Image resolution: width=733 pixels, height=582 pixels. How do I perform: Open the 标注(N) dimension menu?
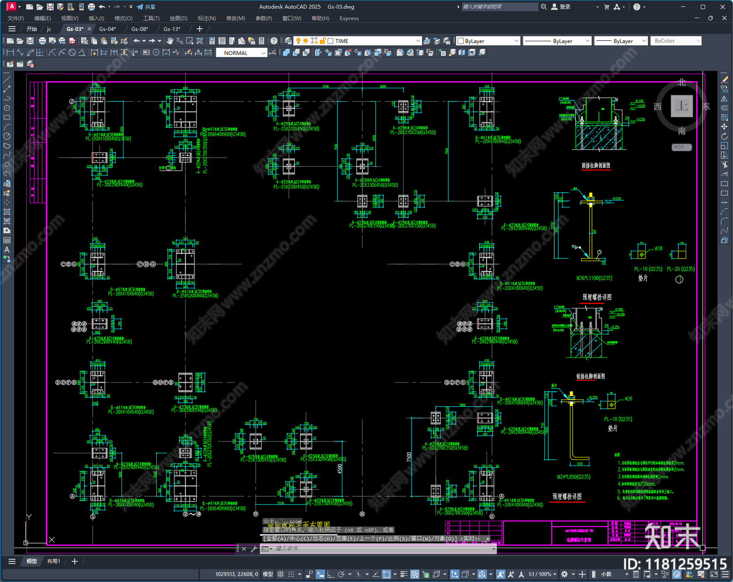click(207, 18)
